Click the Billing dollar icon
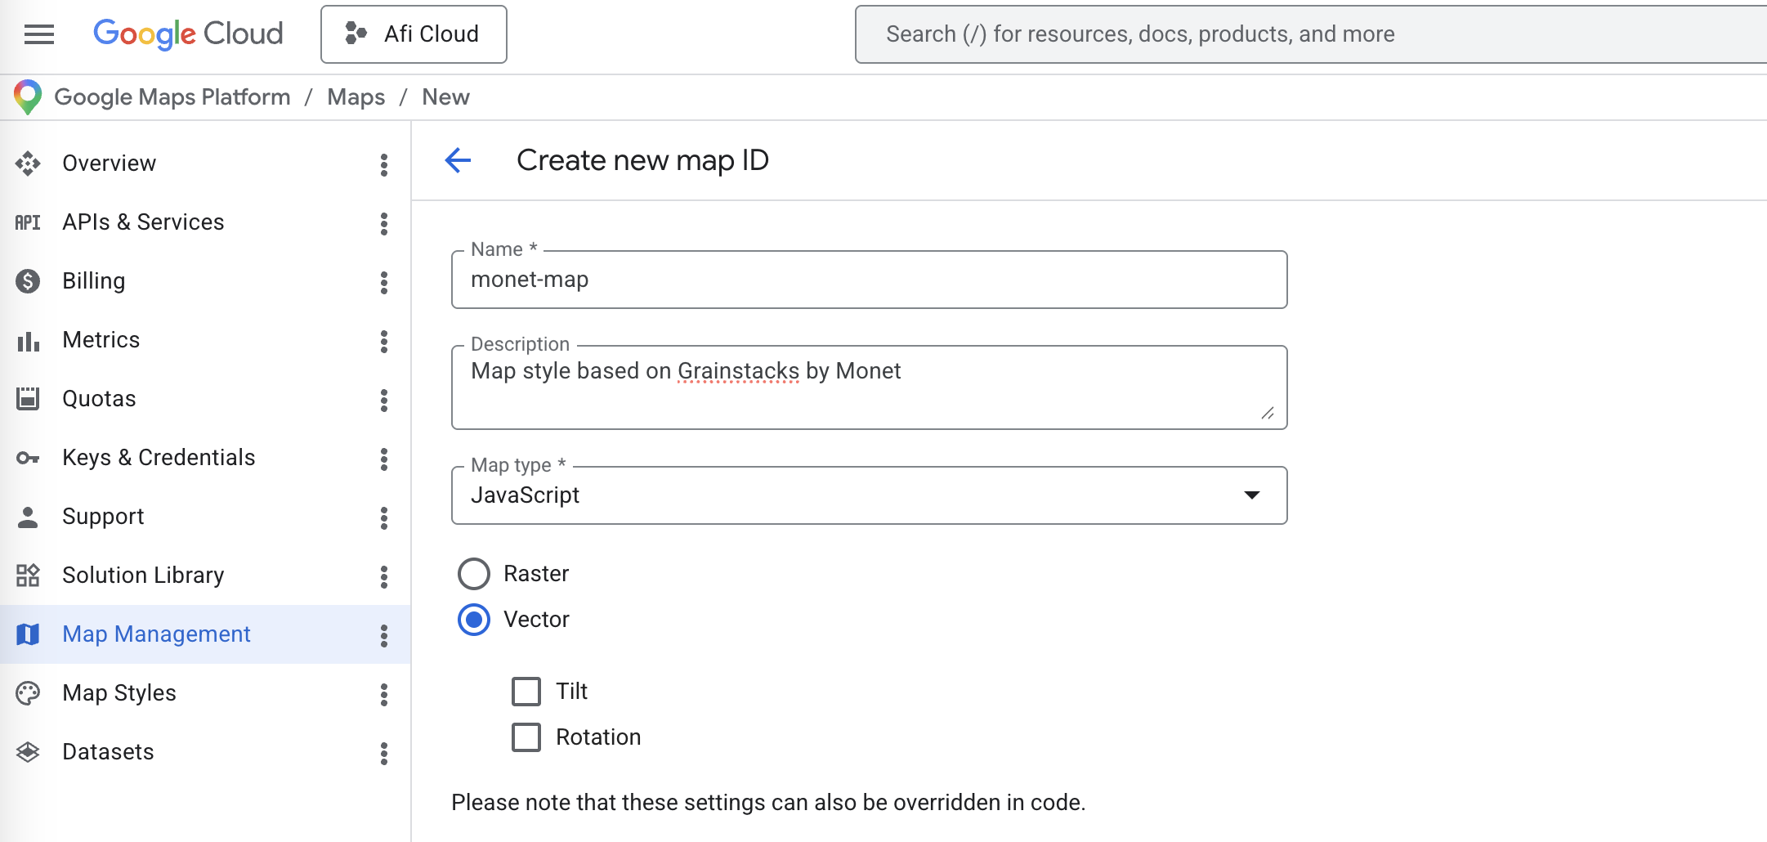The width and height of the screenshot is (1767, 842). point(28,281)
